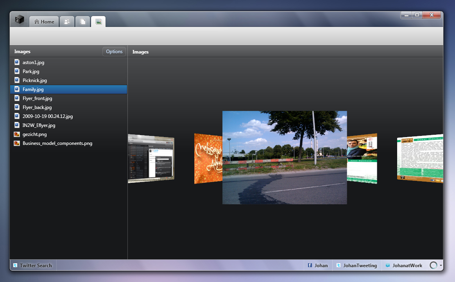Select Park.jpg in the file list

pos(31,71)
